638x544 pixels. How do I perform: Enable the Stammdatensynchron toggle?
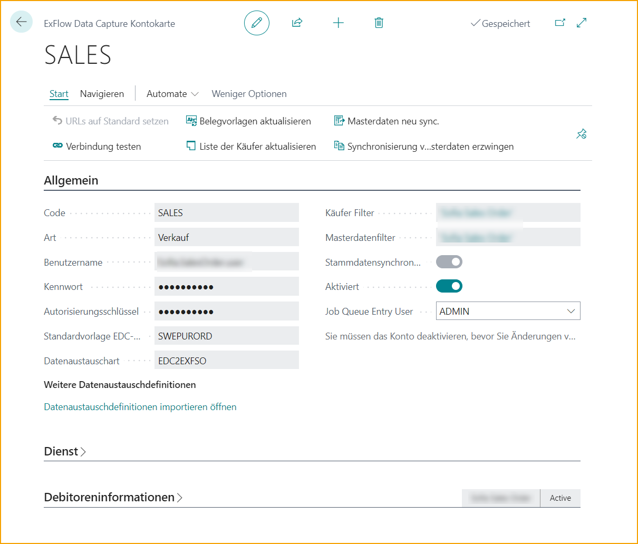pos(449,261)
